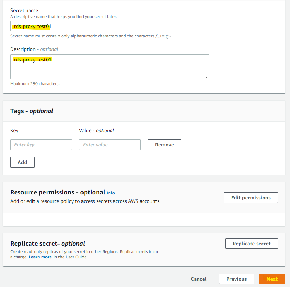This screenshot has width=290, height=287.
Task: Proceed with the orange Next button
Action: tap(272, 279)
